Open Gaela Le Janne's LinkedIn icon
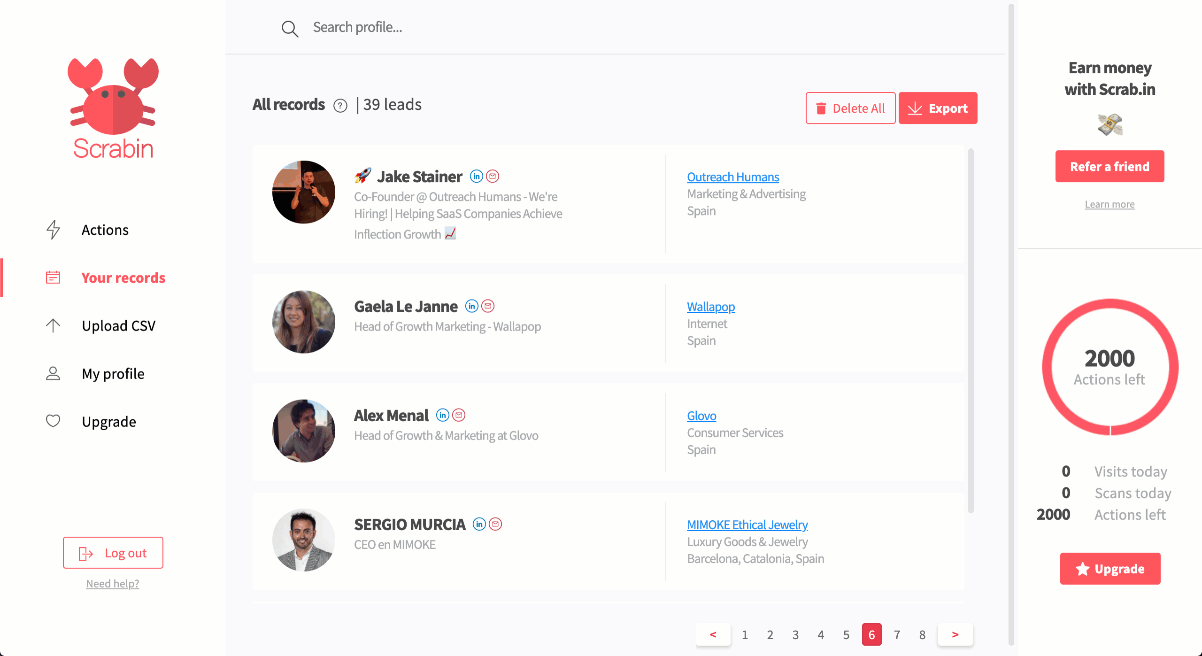 (x=472, y=306)
